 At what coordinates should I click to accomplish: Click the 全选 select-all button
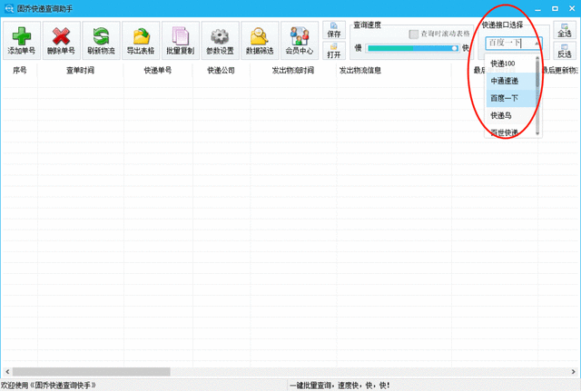click(565, 30)
